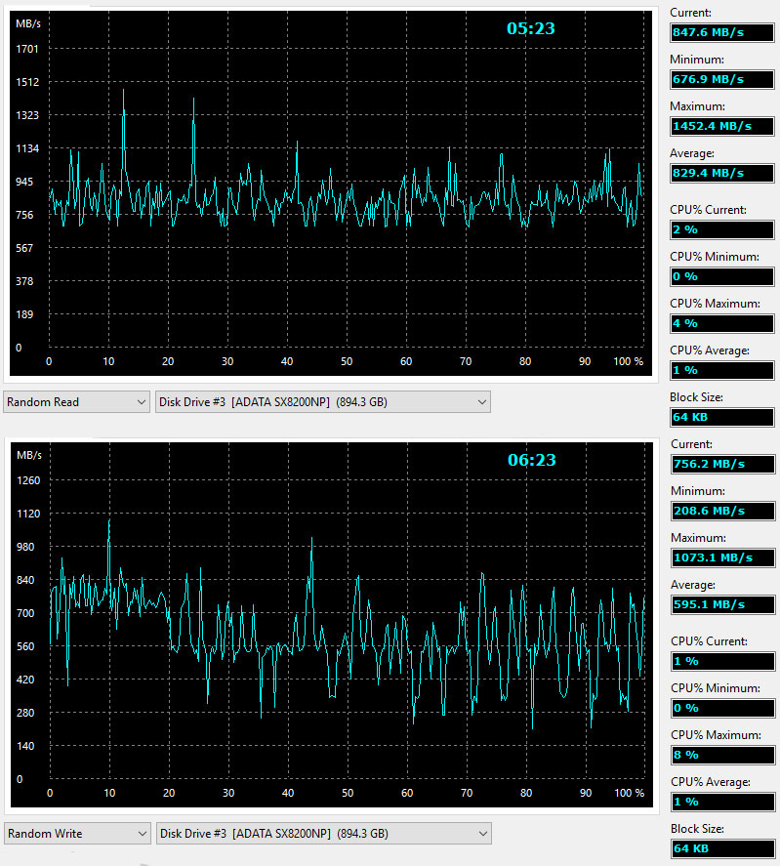Click the 8 % CPU maximum field
Screen dimensions: 780x866
click(721, 755)
